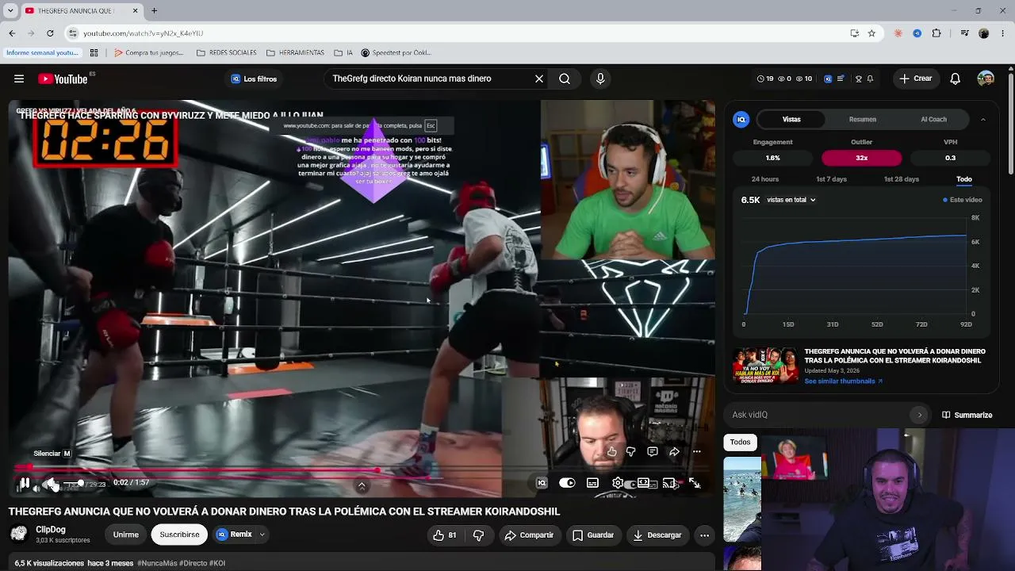Viewport: 1015px width, 571px height.
Task: Exit fullscreen using the player corner button
Action: click(694, 483)
